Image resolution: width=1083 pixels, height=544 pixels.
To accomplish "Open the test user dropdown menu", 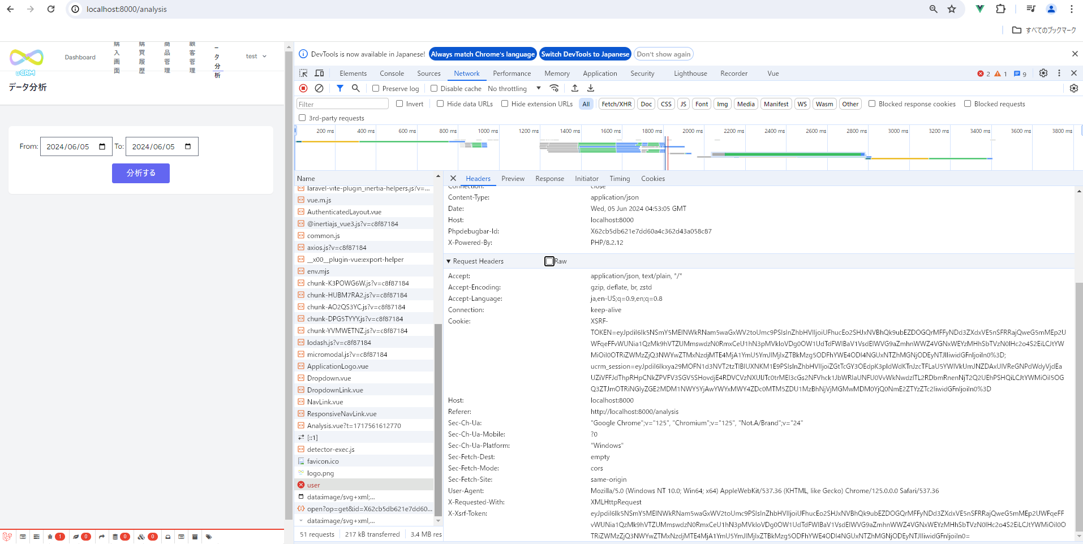I will (256, 57).
